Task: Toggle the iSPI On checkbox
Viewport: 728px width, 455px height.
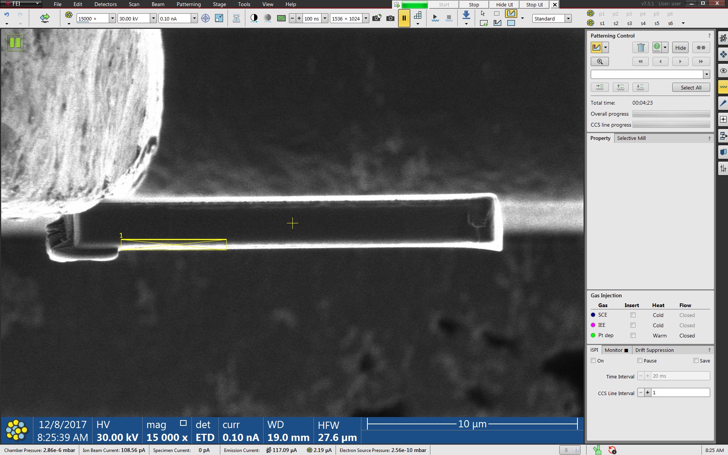Action: pyautogui.click(x=593, y=361)
